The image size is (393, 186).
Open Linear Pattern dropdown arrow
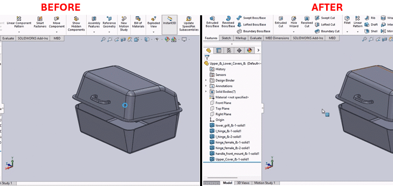point(358,32)
